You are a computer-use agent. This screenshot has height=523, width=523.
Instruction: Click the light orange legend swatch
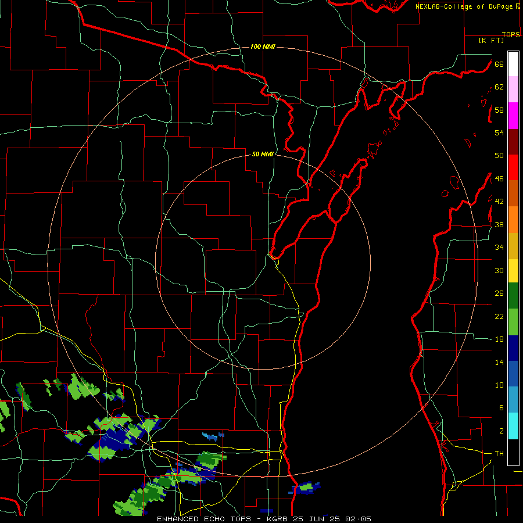point(513,220)
